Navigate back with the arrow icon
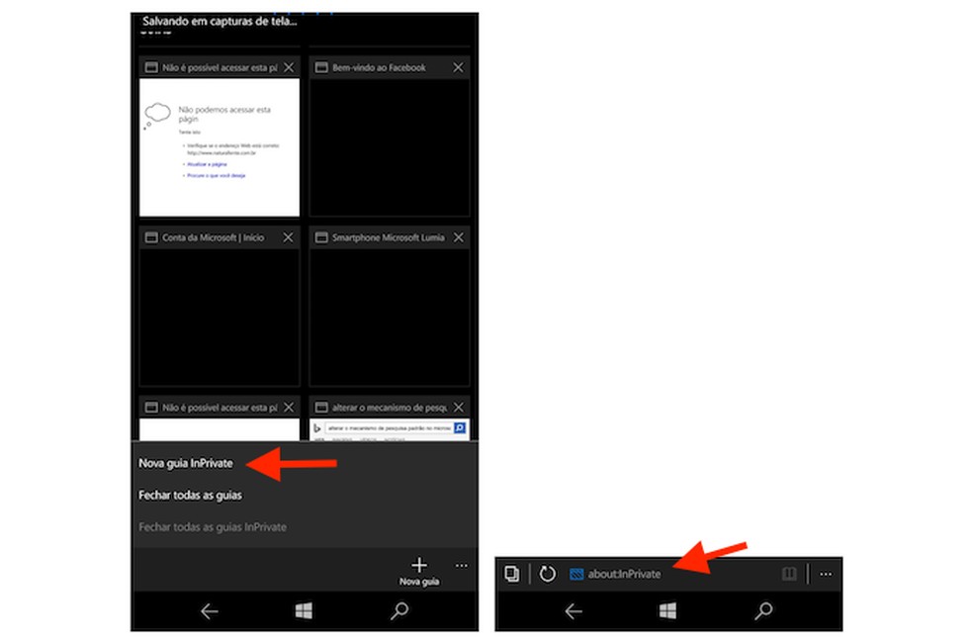The width and height of the screenshot is (973, 644). point(574,612)
